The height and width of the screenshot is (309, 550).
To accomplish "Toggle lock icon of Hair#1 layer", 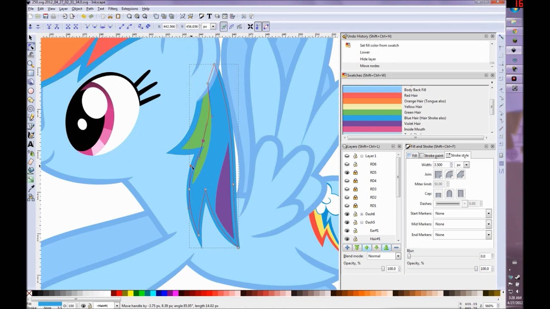I will (355, 239).
